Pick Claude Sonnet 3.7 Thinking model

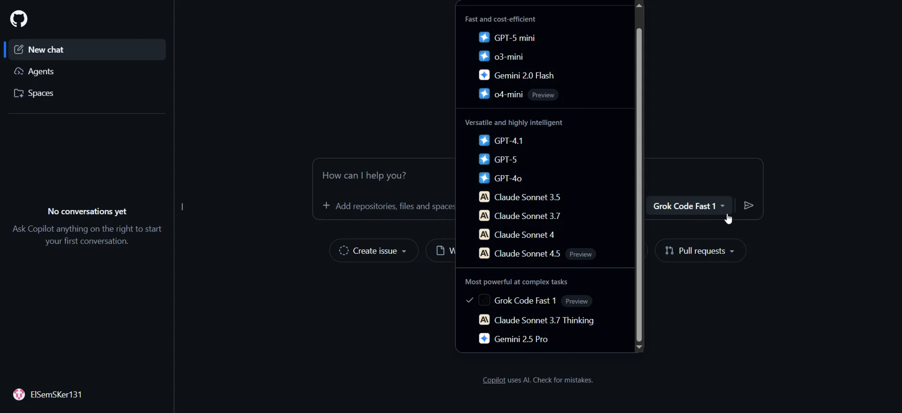coord(544,320)
